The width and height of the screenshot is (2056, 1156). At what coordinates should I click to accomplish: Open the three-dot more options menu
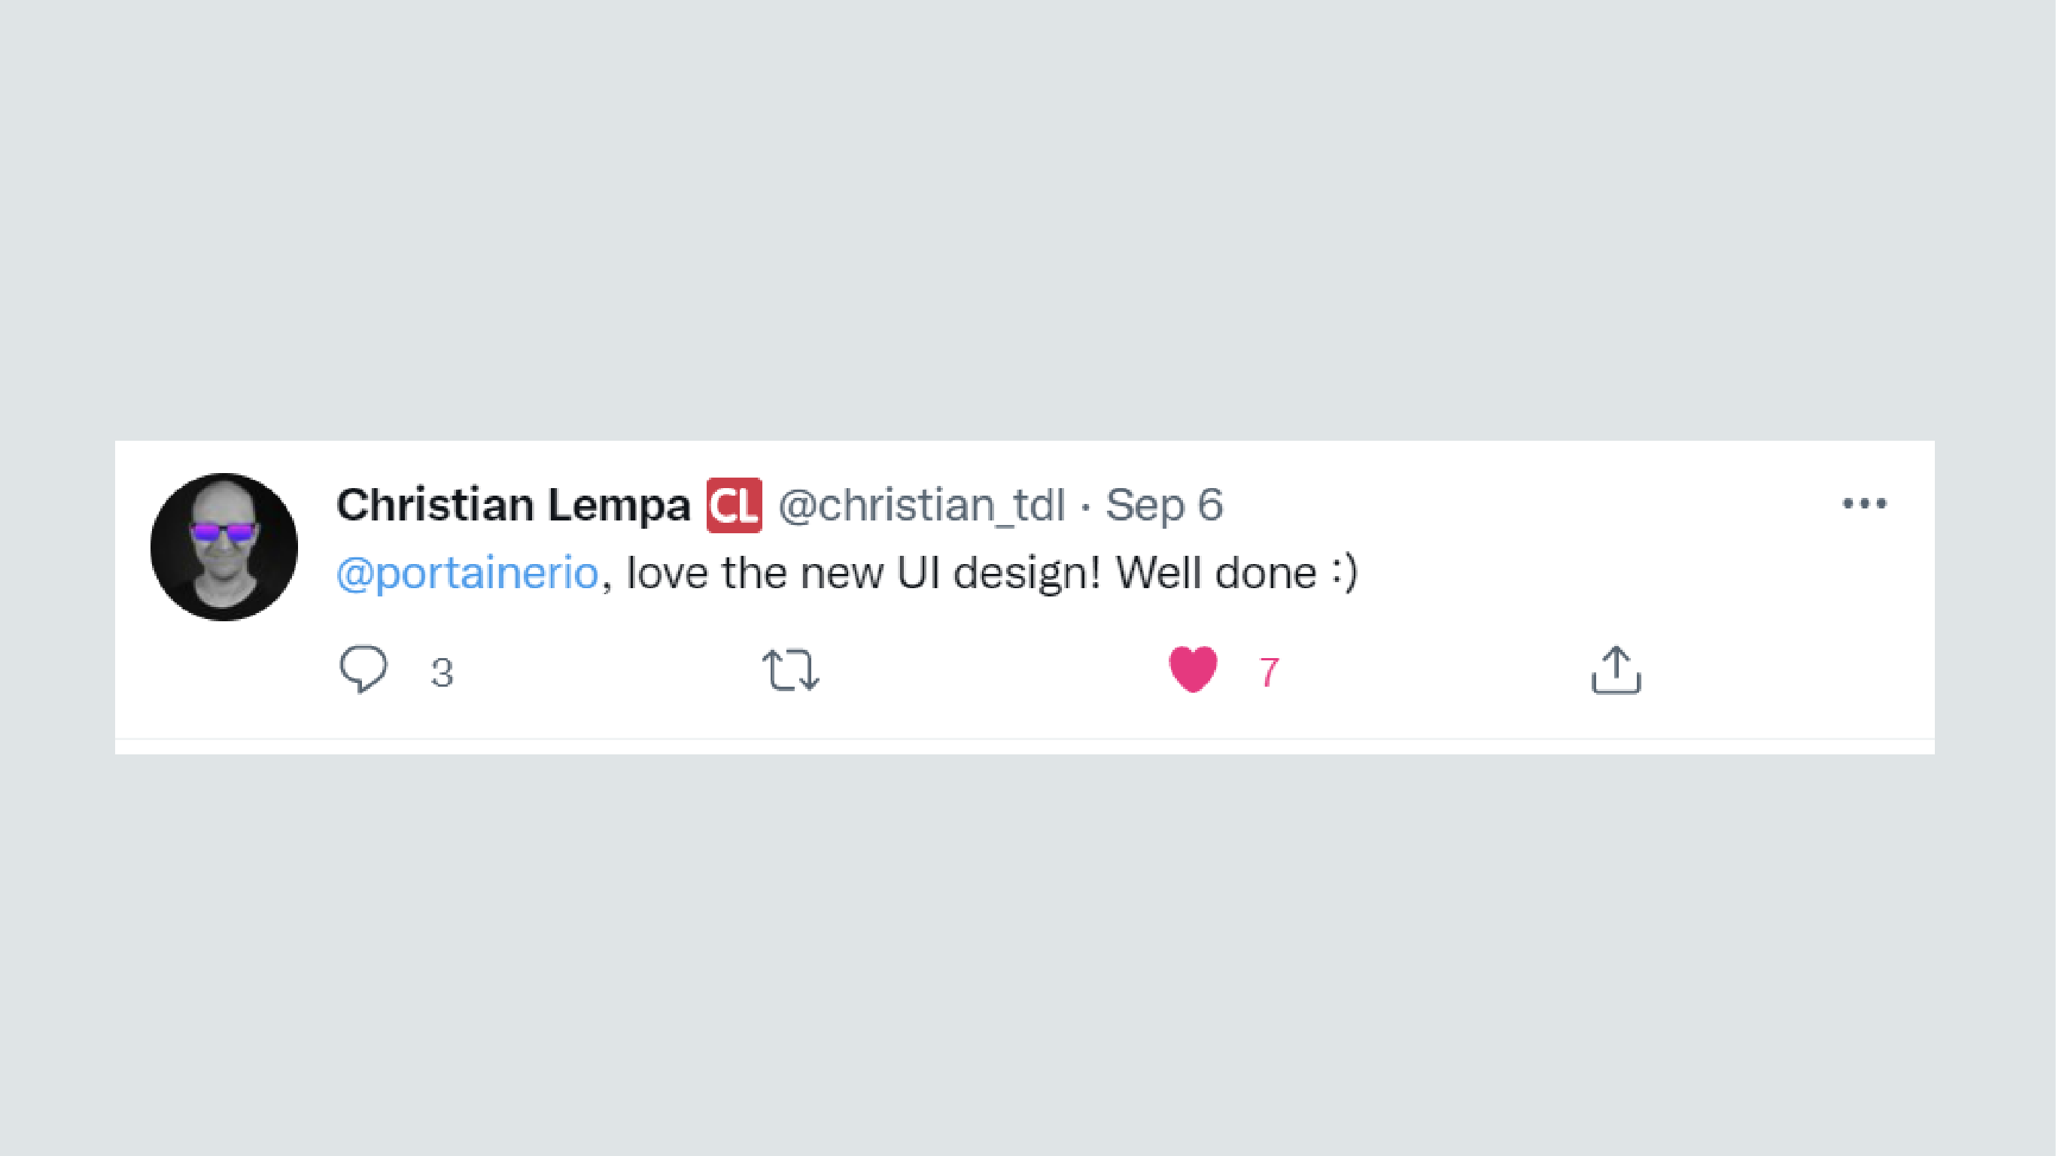click(1864, 503)
